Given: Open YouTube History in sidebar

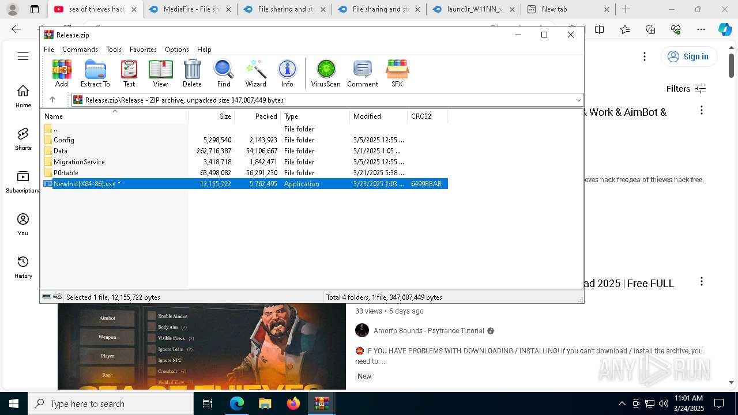Looking at the screenshot, I should pyautogui.click(x=23, y=267).
